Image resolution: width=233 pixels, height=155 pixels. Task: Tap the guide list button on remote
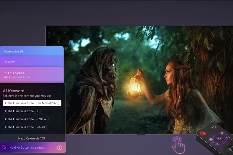[222, 133]
